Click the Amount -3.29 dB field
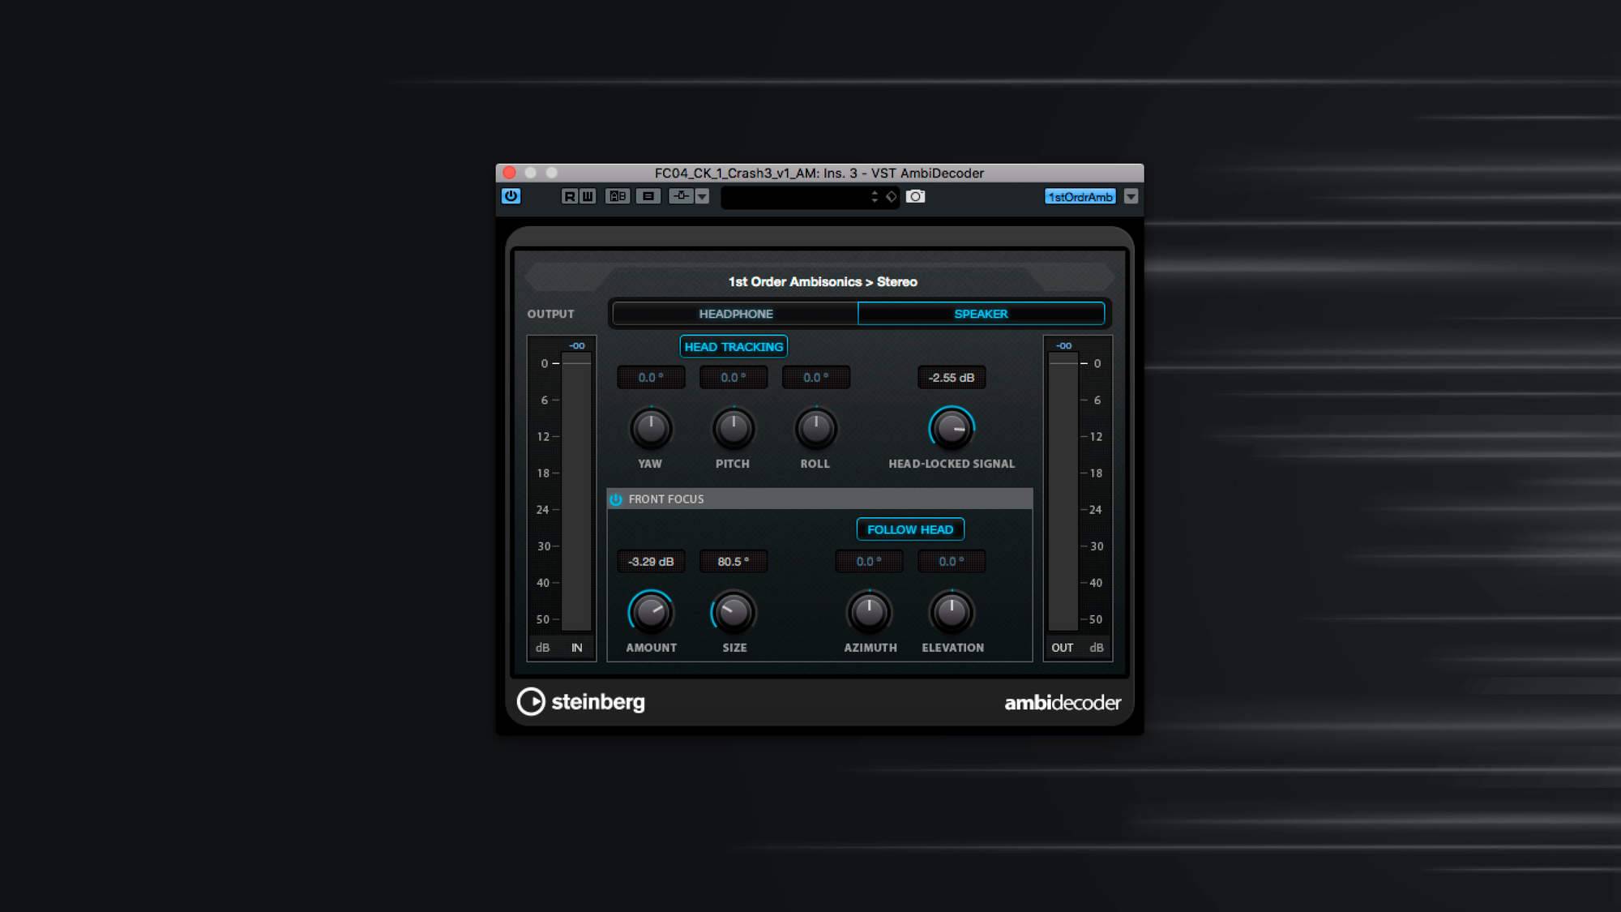This screenshot has height=912, width=1621. coord(651,561)
